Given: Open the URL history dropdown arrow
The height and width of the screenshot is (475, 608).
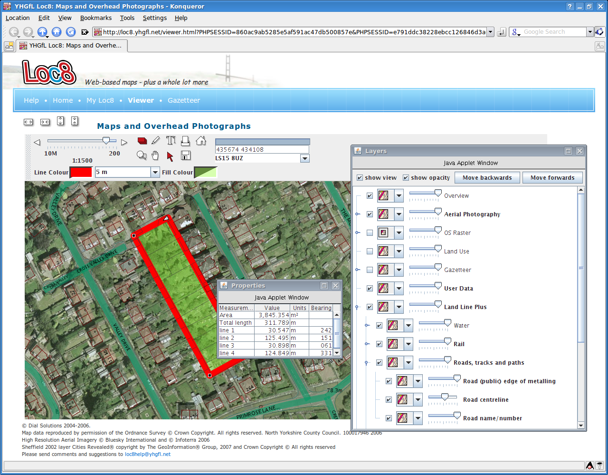Looking at the screenshot, I should [x=491, y=32].
